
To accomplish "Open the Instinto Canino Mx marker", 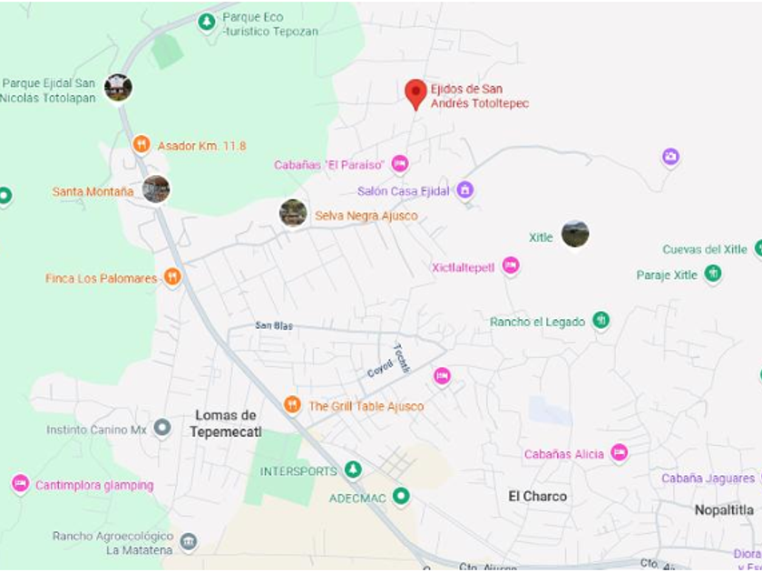I will coord(162,428).
